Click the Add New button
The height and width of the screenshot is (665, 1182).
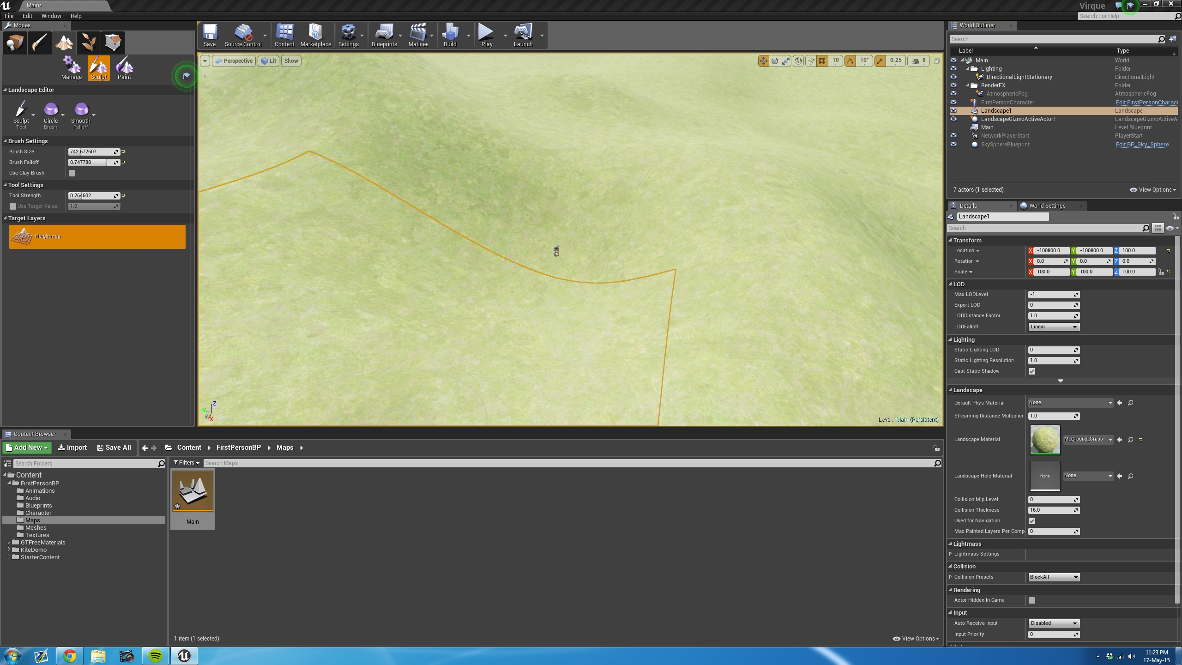(x=27, y=447)
